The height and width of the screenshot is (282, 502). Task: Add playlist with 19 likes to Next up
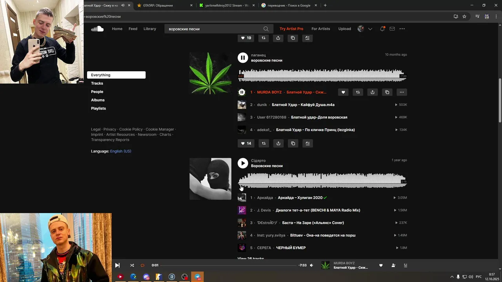pyautogui.click(x=307, y=38)
